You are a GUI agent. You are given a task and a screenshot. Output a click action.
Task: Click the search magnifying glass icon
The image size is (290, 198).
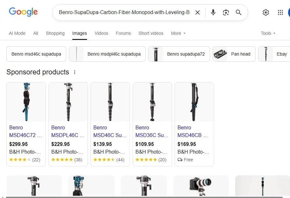pos(238,12)
